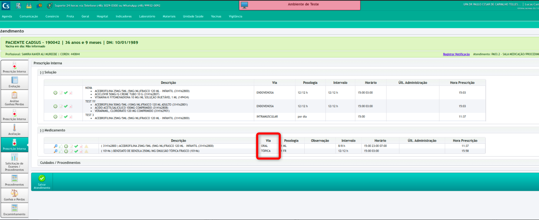The height and width of the screenshot is (220, 539).
Task: Open the Laboratório menu
Action: pos(147,16)
